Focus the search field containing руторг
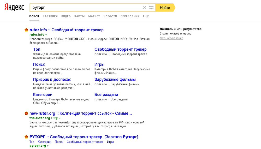The width and height of the screenshot is (261, 149). 86,8
